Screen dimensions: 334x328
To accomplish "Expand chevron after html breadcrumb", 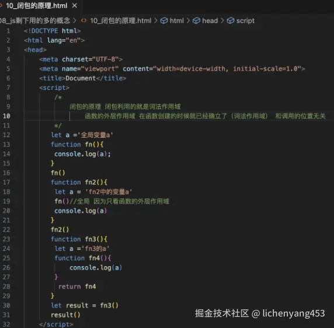I will [x=188, y=20].
